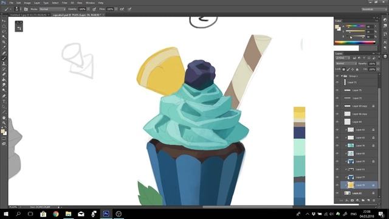Open the Essentials workspace dropdown
The image size is (389, 219).
pos(374,9)
